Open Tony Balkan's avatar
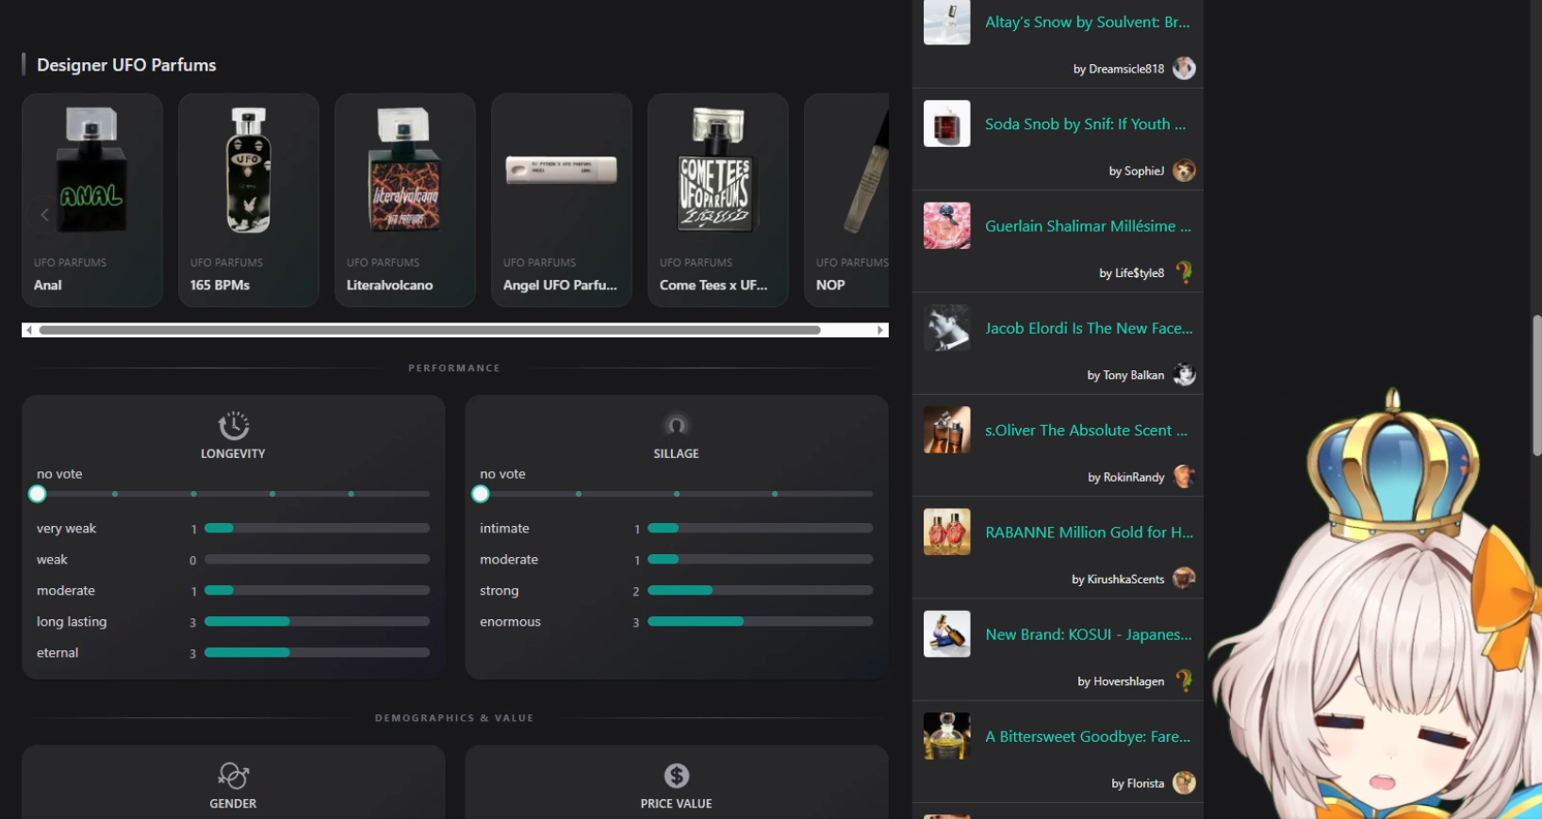 (x=1184, y=374)
